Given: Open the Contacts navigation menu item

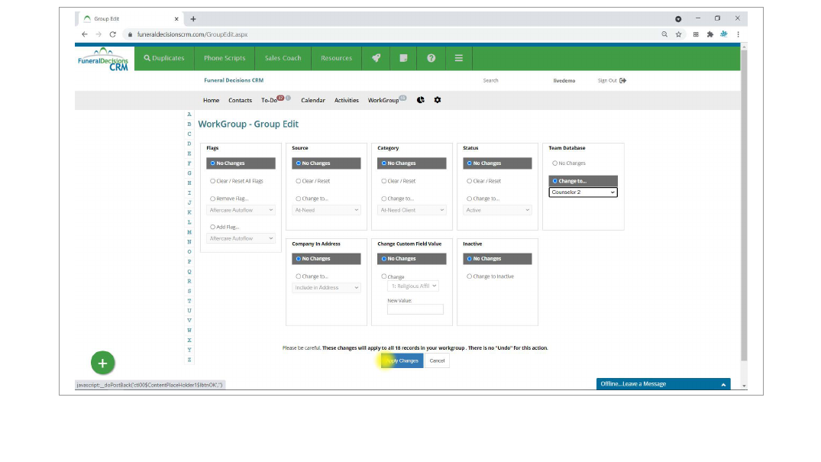Looking at the screenshot, I should click(240, 100).
